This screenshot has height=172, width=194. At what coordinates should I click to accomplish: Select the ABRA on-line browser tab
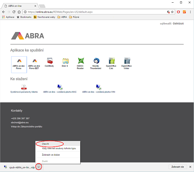pos(19,6)
